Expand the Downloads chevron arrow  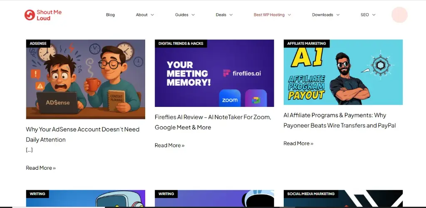click(338, 15)
